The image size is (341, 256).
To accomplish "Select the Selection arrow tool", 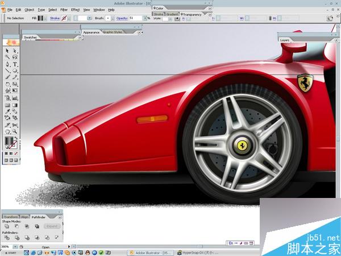I will 7,50.
